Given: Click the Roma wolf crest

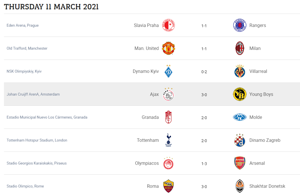Looking at the screenshot, I should [168, 186].
